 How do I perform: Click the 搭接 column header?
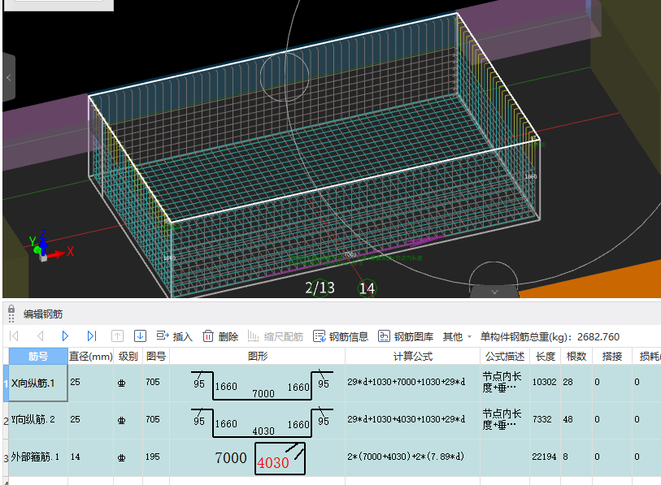point(612,357)
